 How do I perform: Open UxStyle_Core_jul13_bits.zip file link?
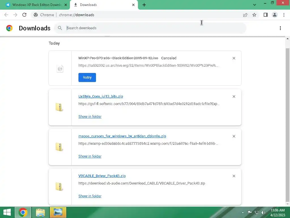coord(101,97)
